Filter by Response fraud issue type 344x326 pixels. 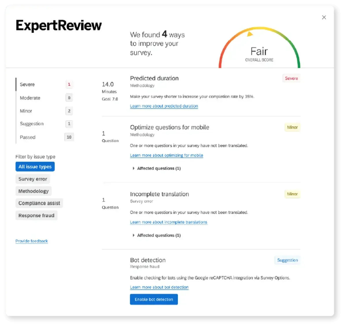click(36, 215)
